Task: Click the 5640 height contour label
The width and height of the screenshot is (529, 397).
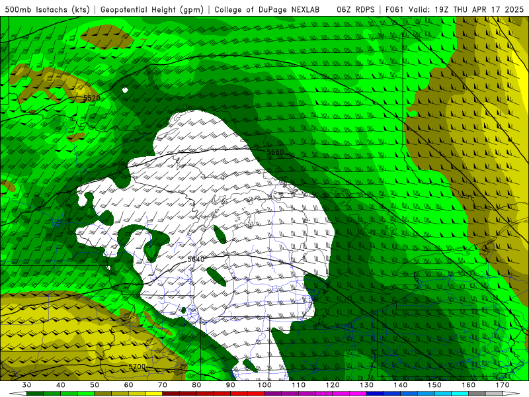Action: (196, 259)
